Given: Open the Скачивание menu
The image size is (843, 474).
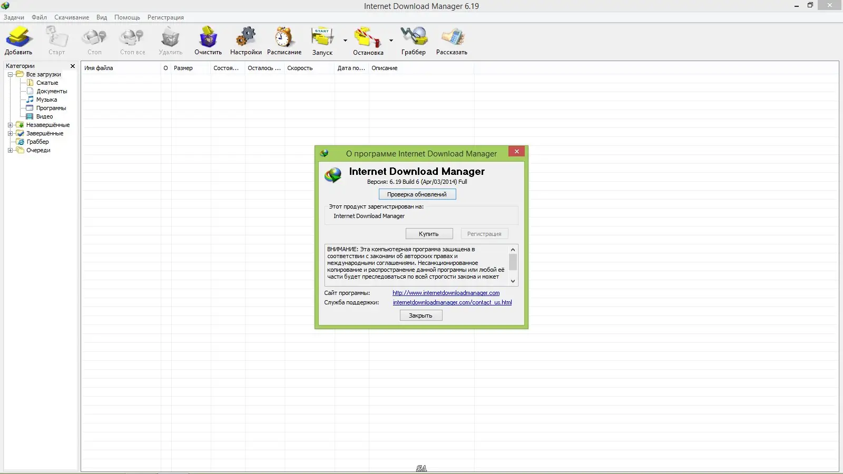Looking at the screenshot, I should [72, 17].
